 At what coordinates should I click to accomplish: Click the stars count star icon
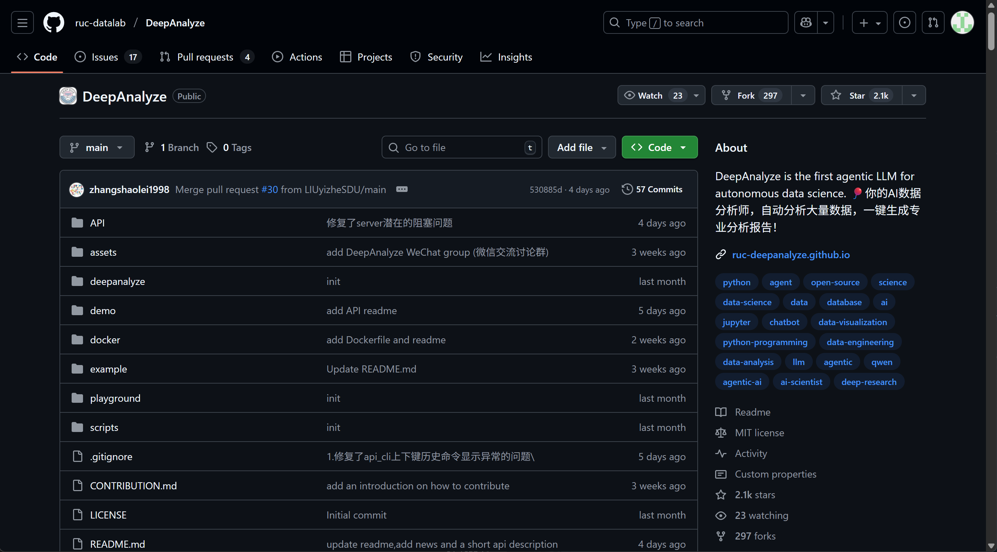(720, 495)
